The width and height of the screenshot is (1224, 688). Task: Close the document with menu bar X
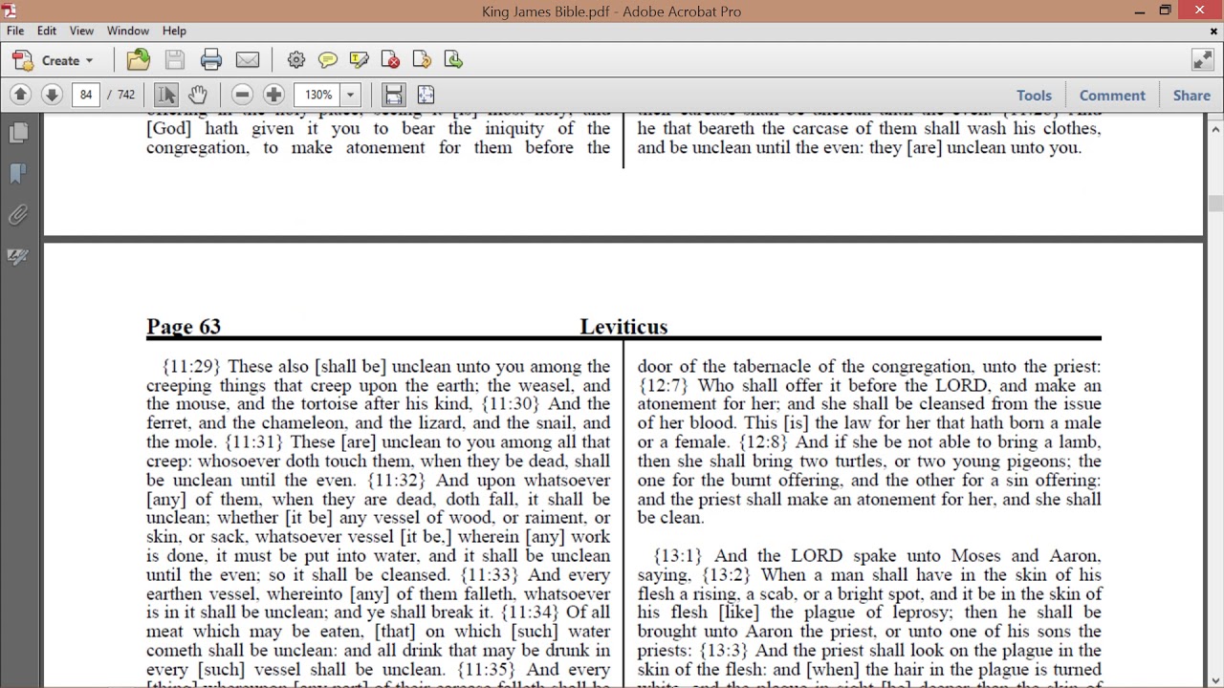click(x=1213, y=31)
